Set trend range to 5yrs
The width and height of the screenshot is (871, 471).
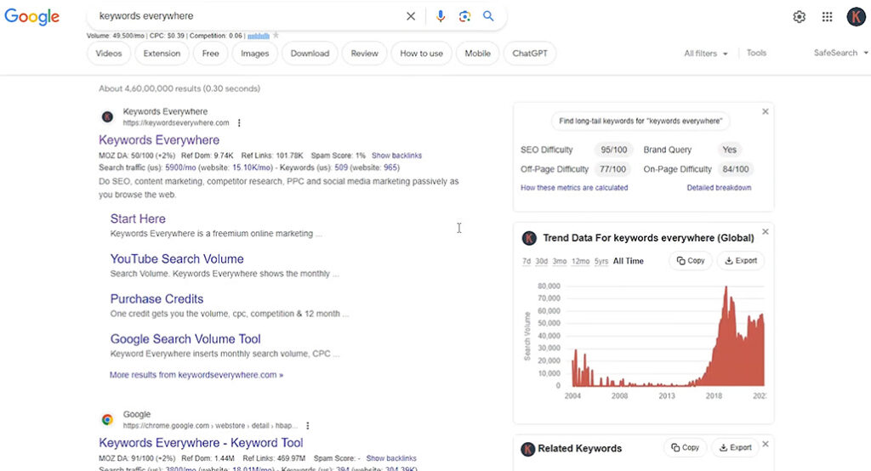pyautogui.click(x=601, y=261)
